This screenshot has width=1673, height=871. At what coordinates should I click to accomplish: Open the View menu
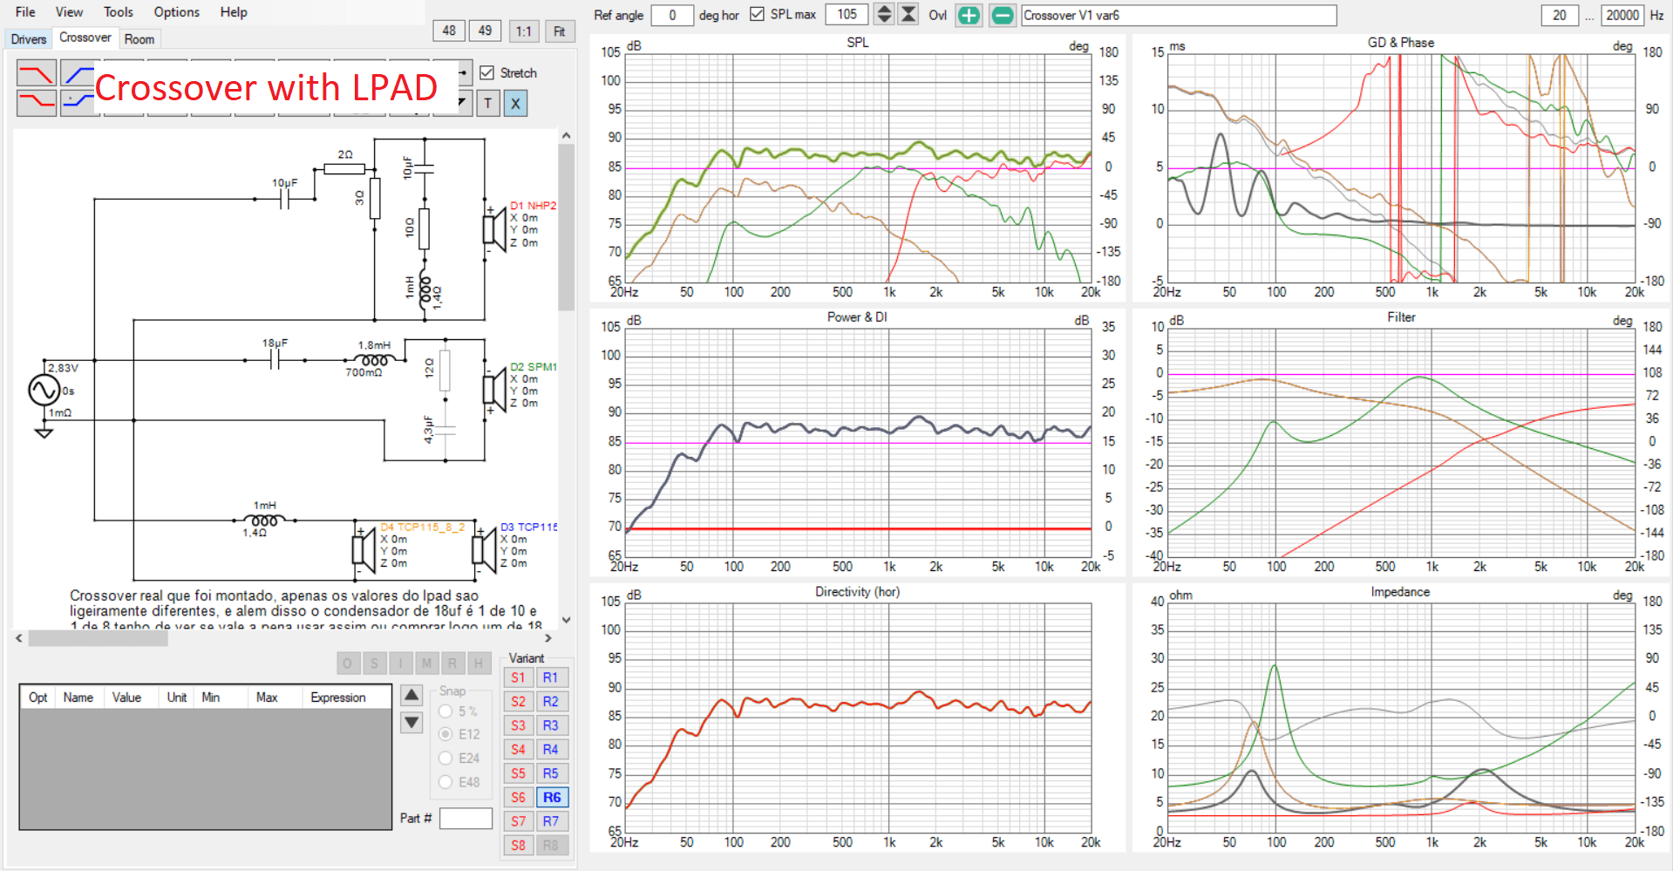(x=69, y=12)
